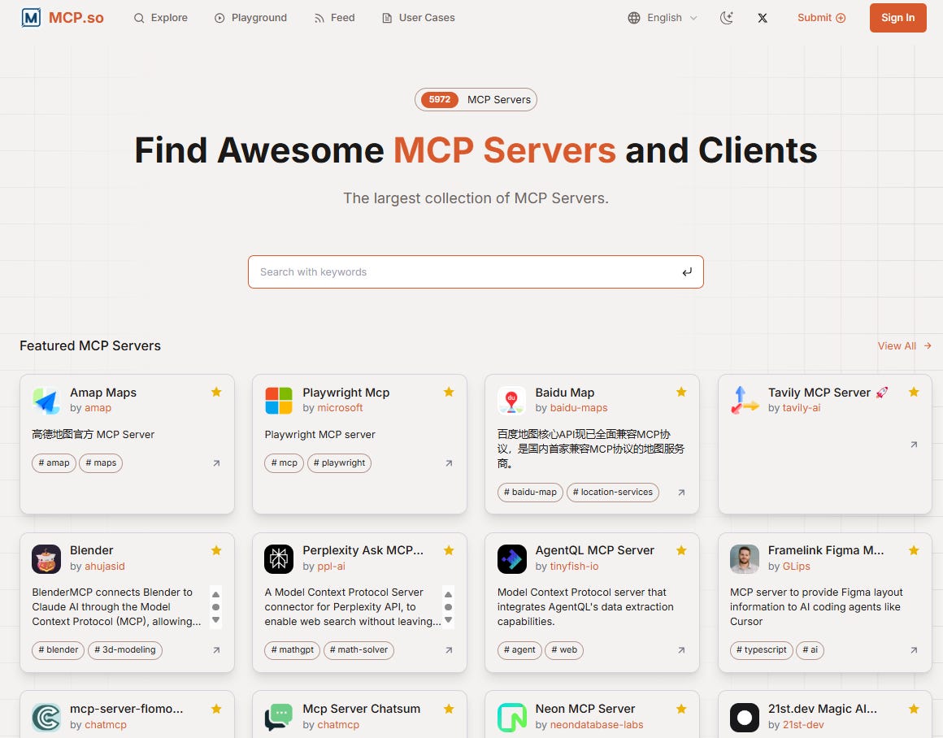
Task: Click the star on Baidu Map card
Action: pos(681,392)
